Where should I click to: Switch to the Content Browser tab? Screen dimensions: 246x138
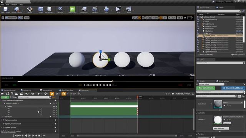pyautogui.click(x=8, y=90)
